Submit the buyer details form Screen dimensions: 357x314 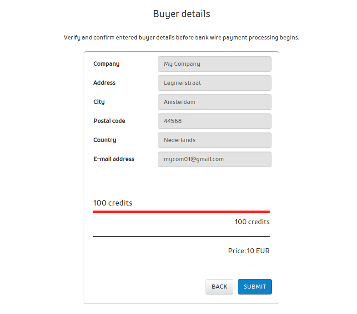(x=255, y=287)
